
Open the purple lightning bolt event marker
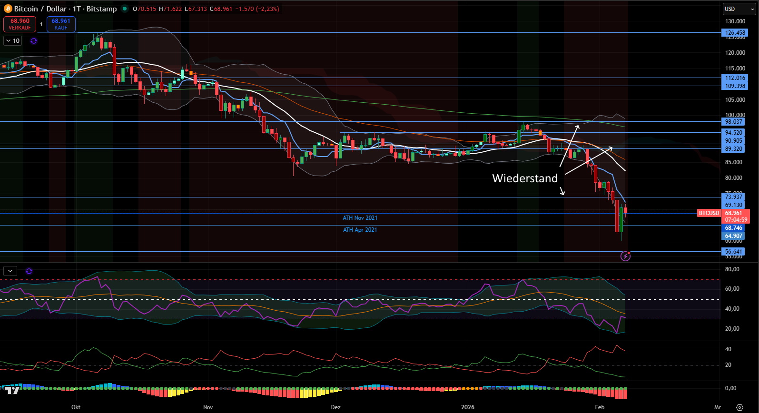click(626, 256)
